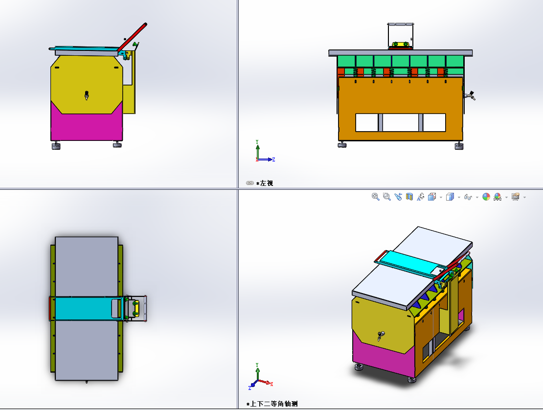Click the Apply Scene icon
This screenshot has height=410, width=543.
tap(498, 197)
